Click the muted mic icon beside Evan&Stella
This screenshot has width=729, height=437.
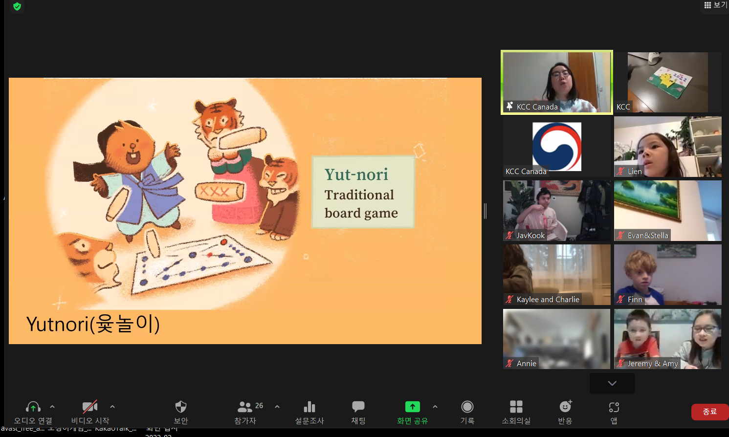coord(620,235)
